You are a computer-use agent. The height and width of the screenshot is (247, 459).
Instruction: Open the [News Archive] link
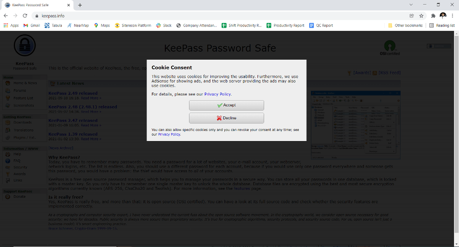61,148
